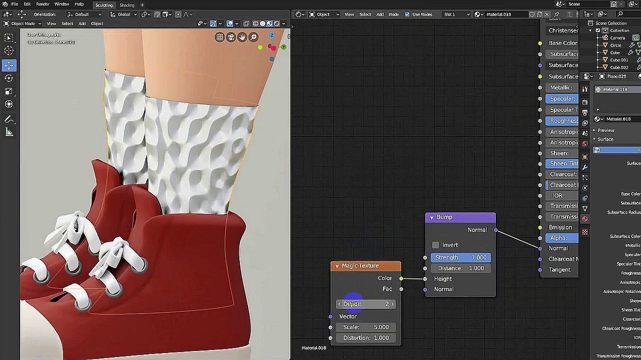Open the Particles properties tab
Screen dimensions: 641x360
tap(585, 177)
